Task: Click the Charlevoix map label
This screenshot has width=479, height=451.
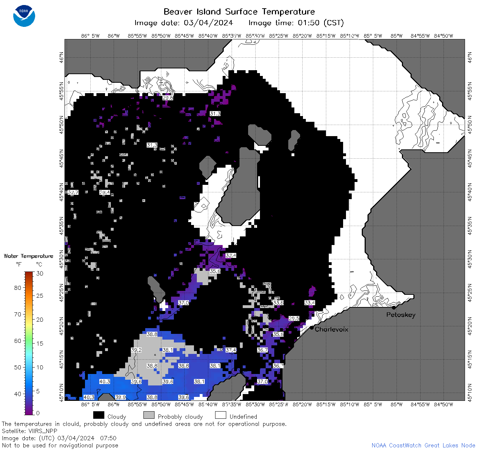Action: tap(332, 329)
